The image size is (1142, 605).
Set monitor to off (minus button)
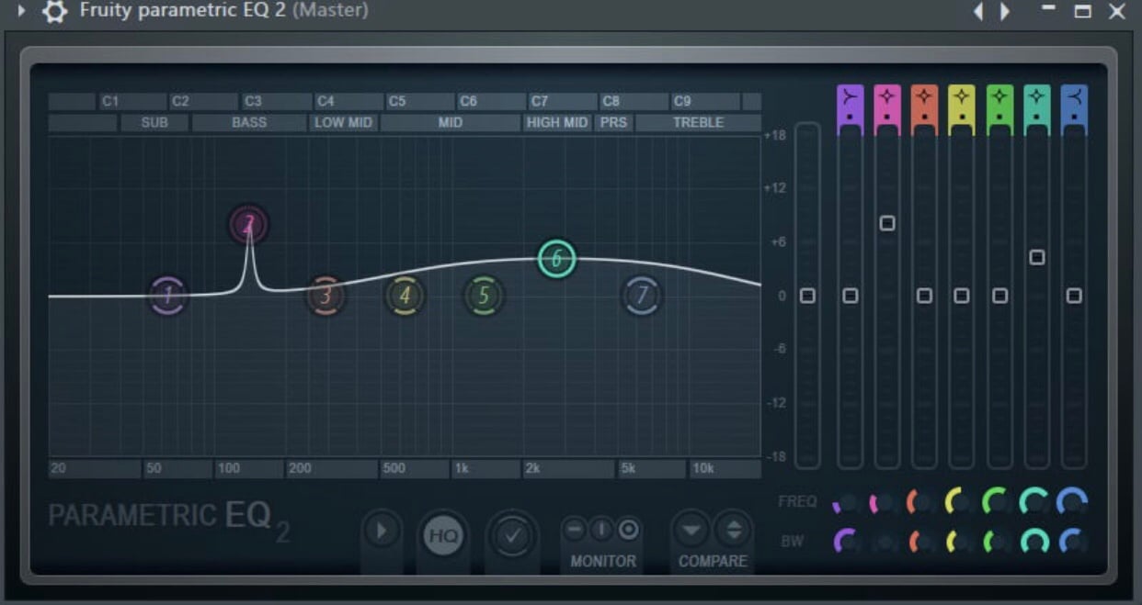coord(576,529)
